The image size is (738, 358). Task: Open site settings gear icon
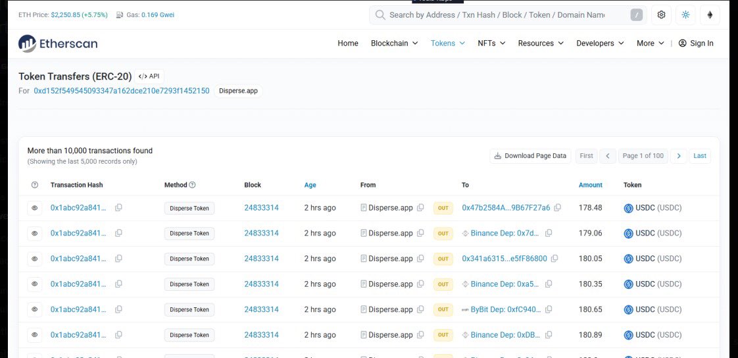tap(661, 14)
